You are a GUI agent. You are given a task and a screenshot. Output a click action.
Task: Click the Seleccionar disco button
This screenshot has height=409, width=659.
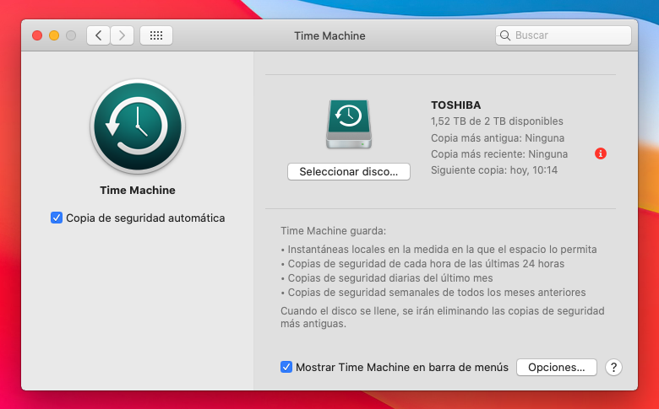click(x=348, y=171)
